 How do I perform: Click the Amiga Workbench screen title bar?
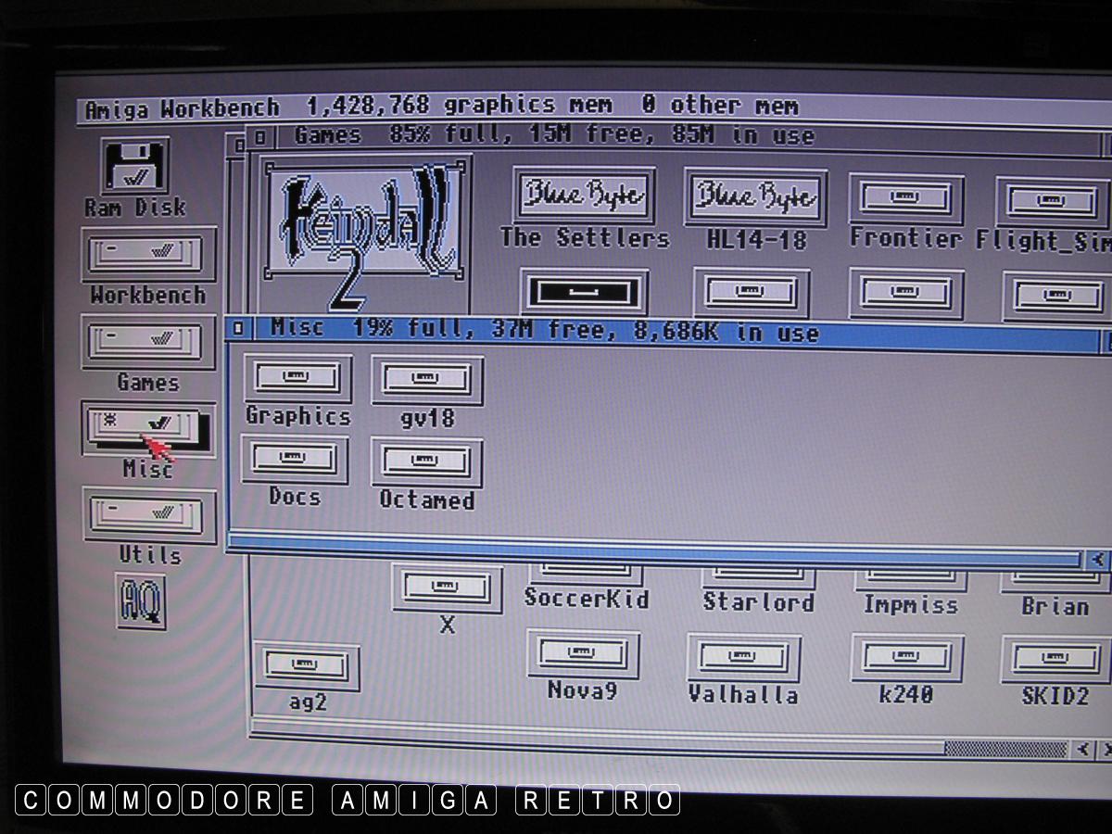tap(556, 107)
